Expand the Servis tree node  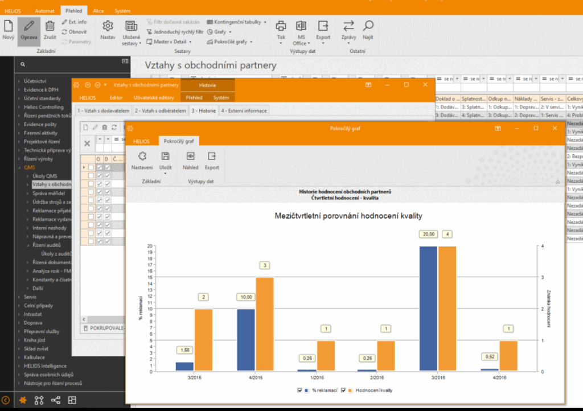click(x=20, y=297)
